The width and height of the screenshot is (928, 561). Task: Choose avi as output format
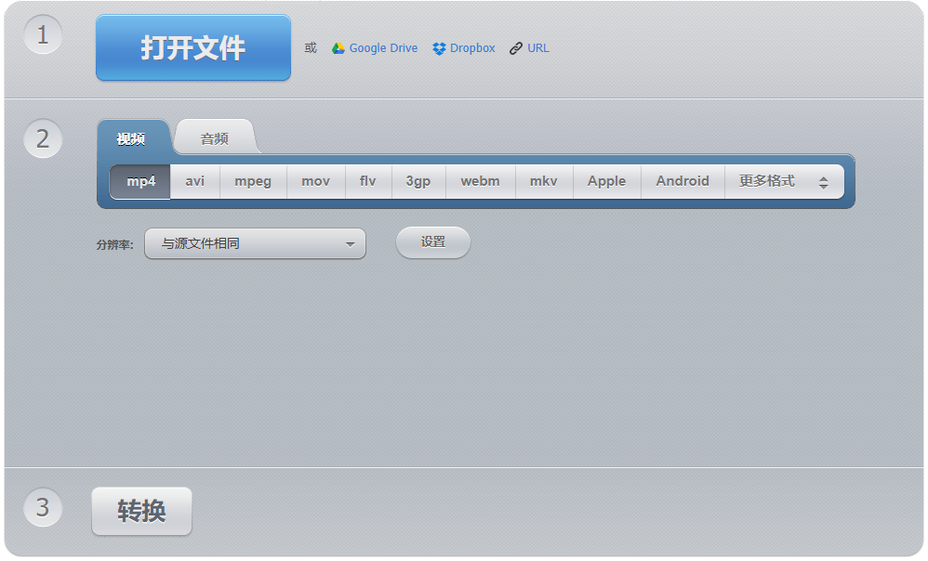point(193,181)
